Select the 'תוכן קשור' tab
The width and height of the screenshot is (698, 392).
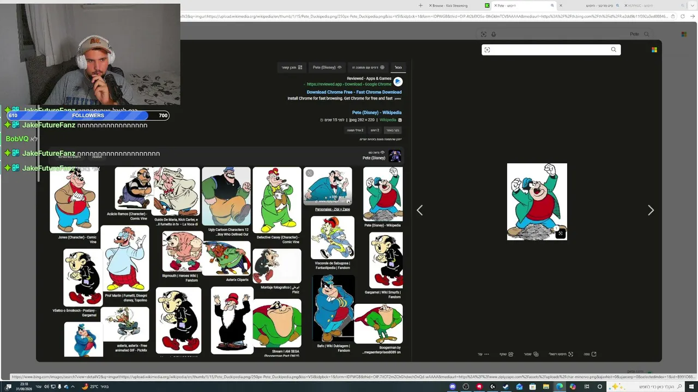pyautogui.click(x=292, y=68)
